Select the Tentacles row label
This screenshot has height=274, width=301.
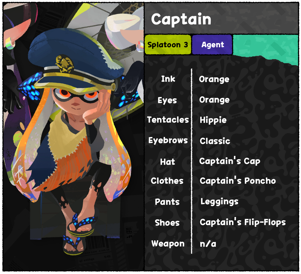(168, 120)
